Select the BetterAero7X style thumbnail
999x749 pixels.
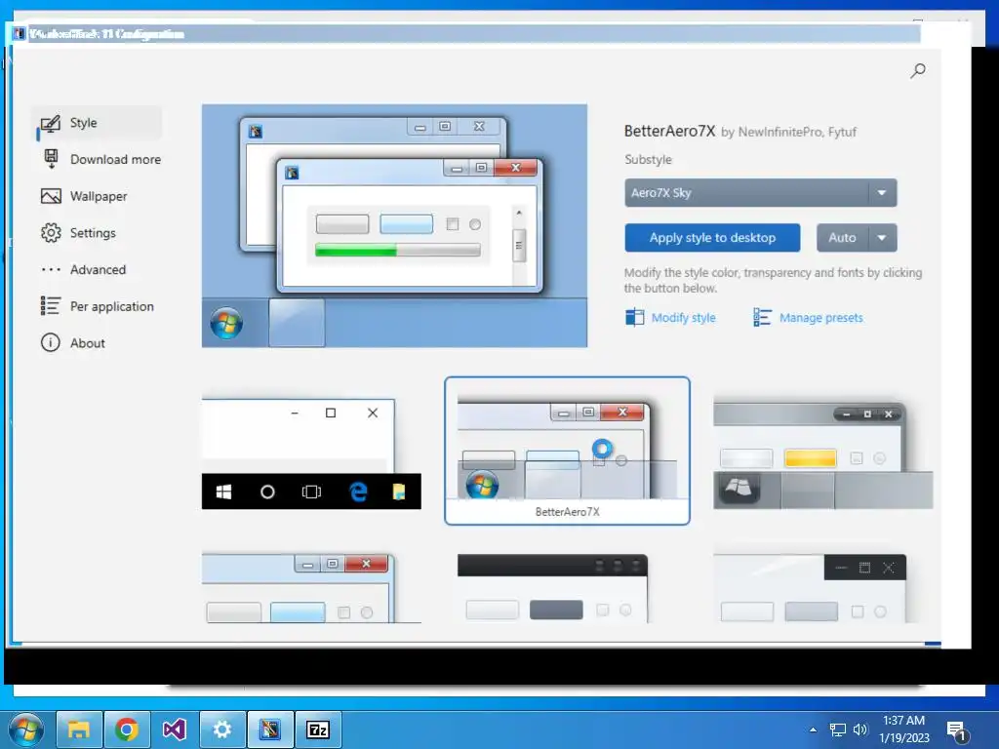pyautogui.click(x=567, y=451)
